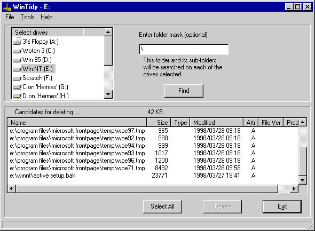Click the Select All button

[162, 206]
